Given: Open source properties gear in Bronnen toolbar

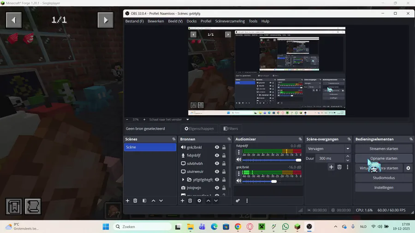Looking at the screenshot, I should pos(199,201).
